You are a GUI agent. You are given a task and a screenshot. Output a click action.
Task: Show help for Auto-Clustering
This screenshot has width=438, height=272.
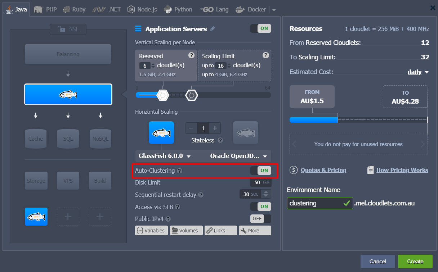[x=179, y=171]
